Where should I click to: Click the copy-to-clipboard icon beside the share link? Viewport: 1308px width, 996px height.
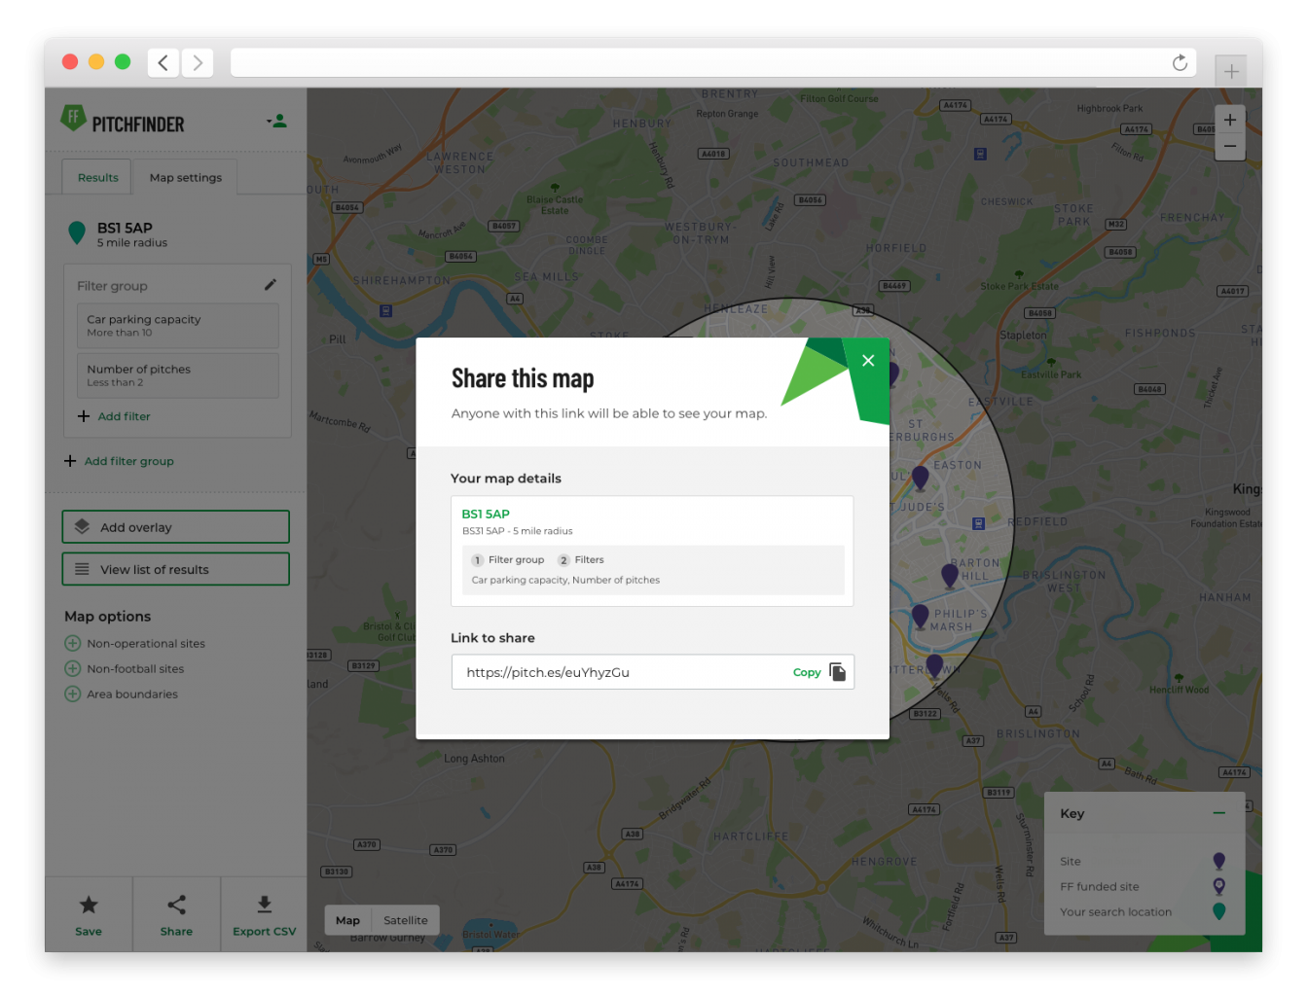(x=837, y=671)
